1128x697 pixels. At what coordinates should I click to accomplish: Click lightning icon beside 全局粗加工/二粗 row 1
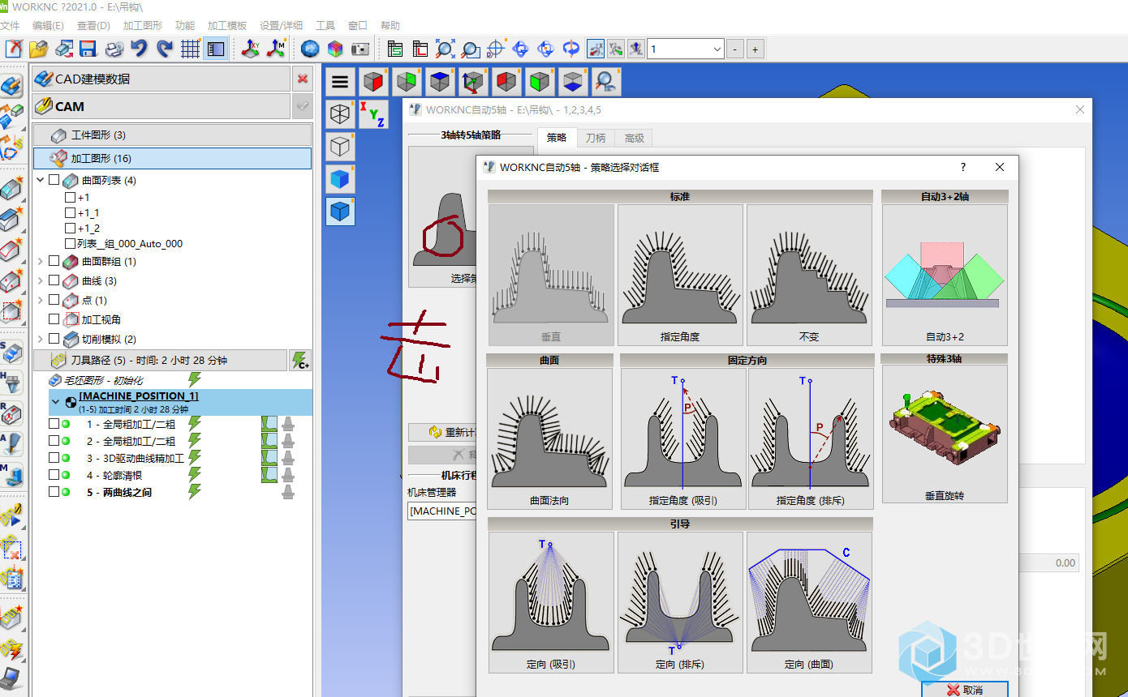pos(195,423)
